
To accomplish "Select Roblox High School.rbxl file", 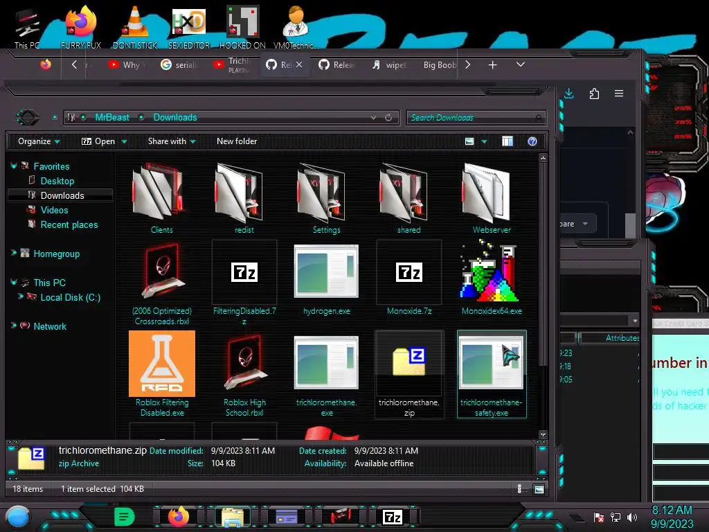I will click(x=244, y=373).
